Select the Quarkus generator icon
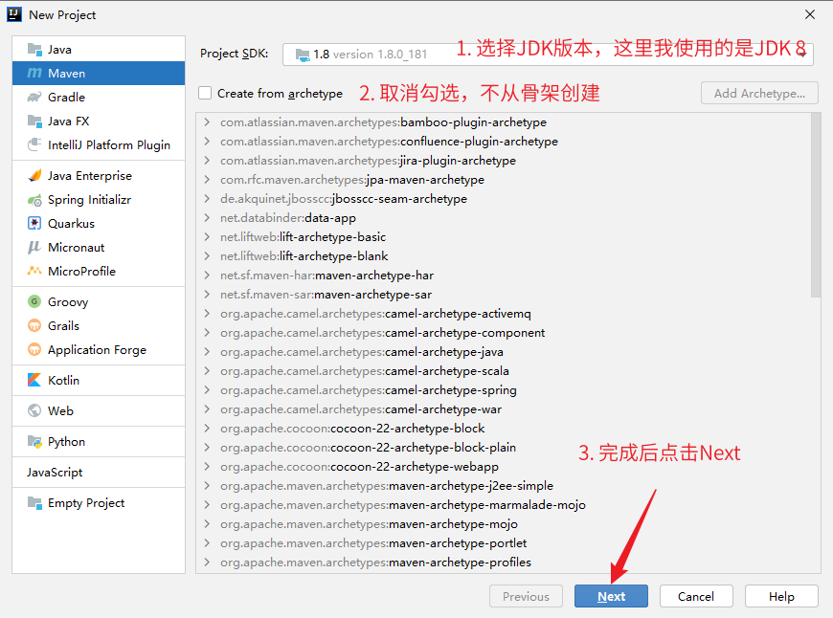 point(34,224)
